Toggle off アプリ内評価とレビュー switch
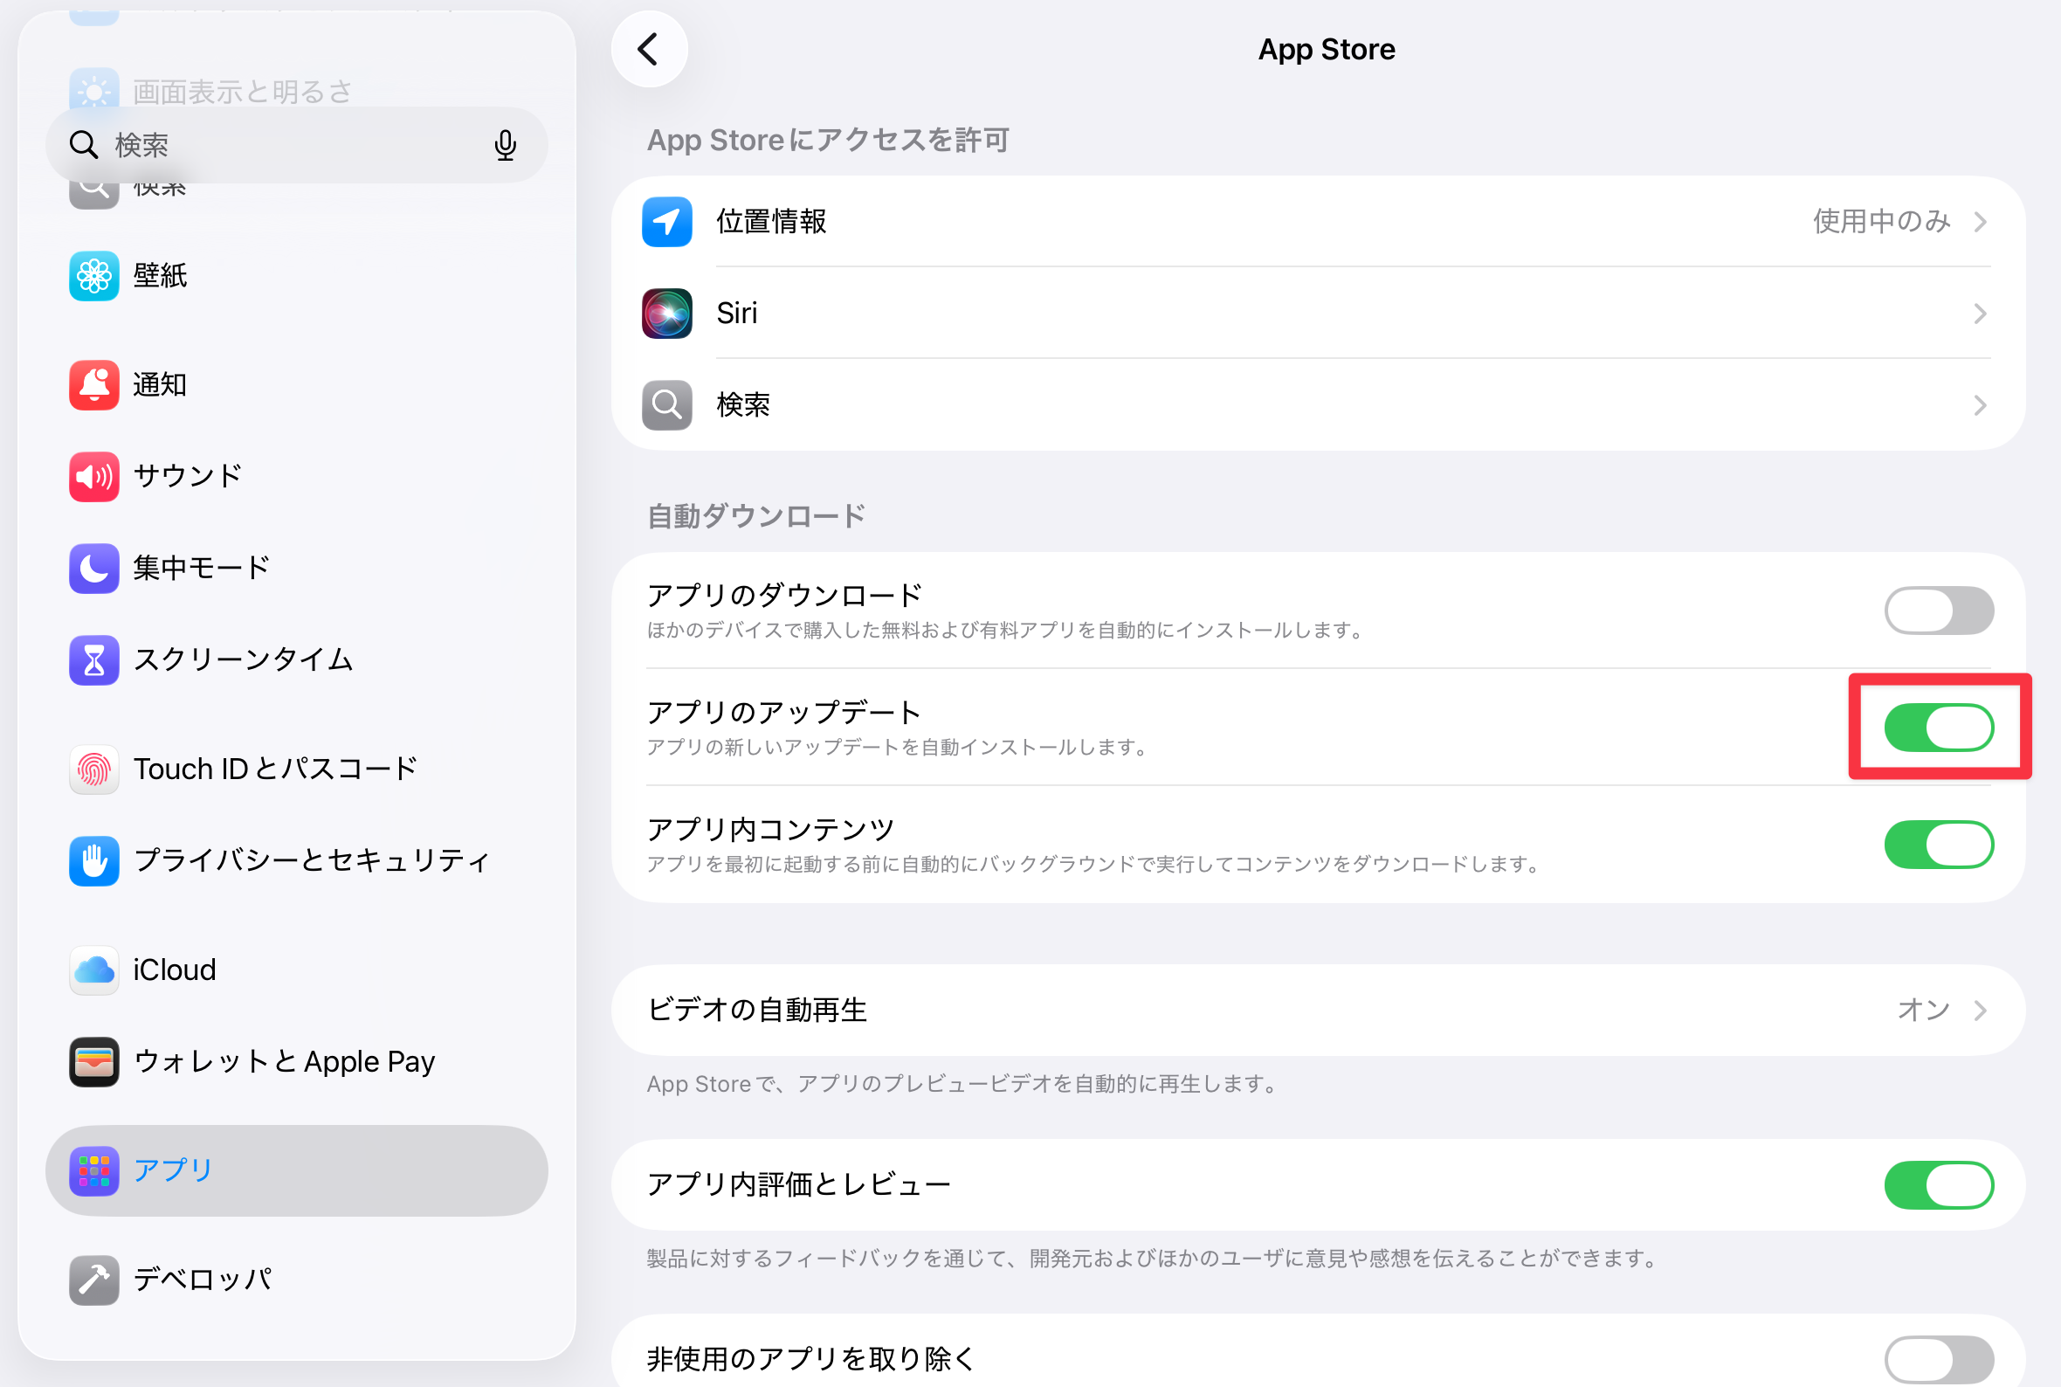Viewport: 2061px width, 1387px height. 1939,1184
